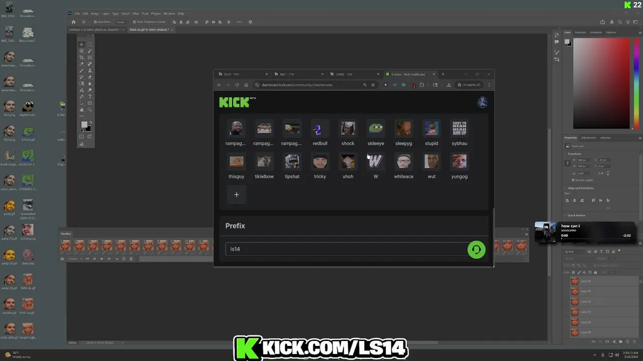Click the hue slider strip

coord(636,83)
